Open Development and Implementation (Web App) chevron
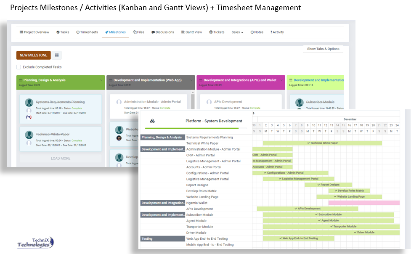Image resolution: width=419 pixels, height=254 pixels. click(191, 80)
